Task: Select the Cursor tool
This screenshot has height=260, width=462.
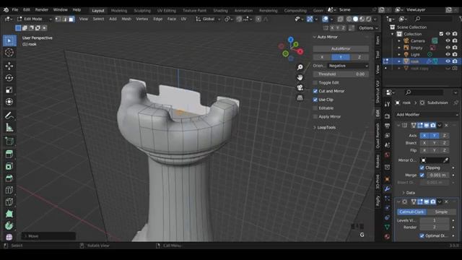Action: click(9, 53)
